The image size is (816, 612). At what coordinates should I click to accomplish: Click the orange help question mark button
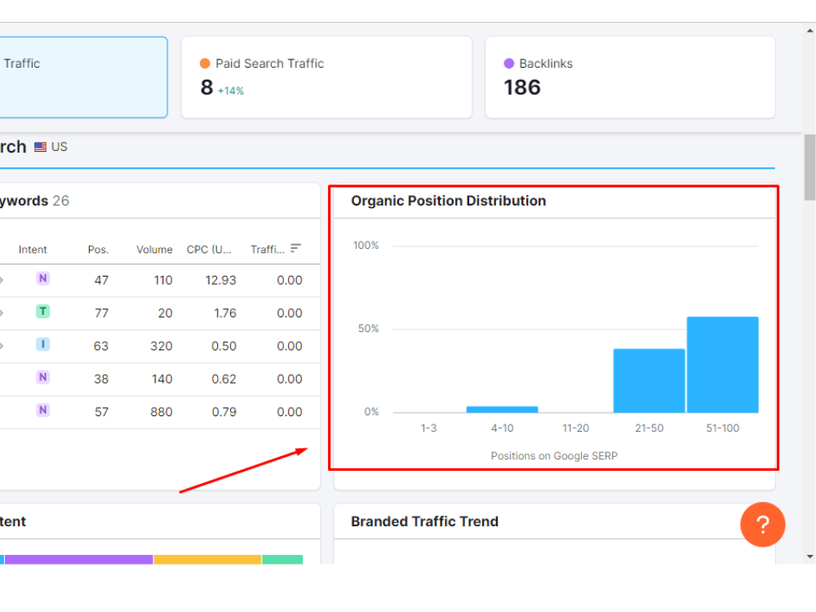click(x=762, y=524)
